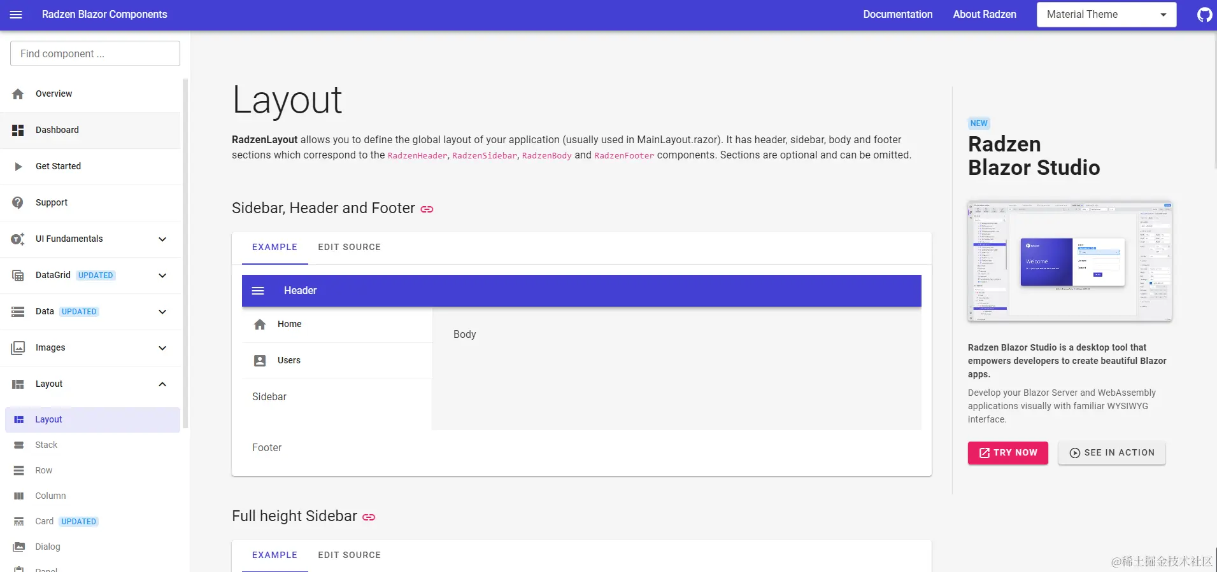
Task: Toggle the main hamburger menu icon
Action: [x=16, y=15]
